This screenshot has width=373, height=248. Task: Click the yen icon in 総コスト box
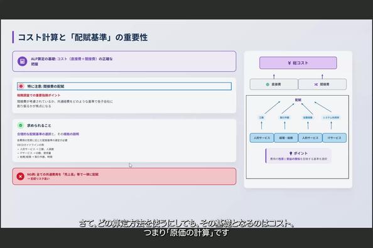[x=289, y=63]
